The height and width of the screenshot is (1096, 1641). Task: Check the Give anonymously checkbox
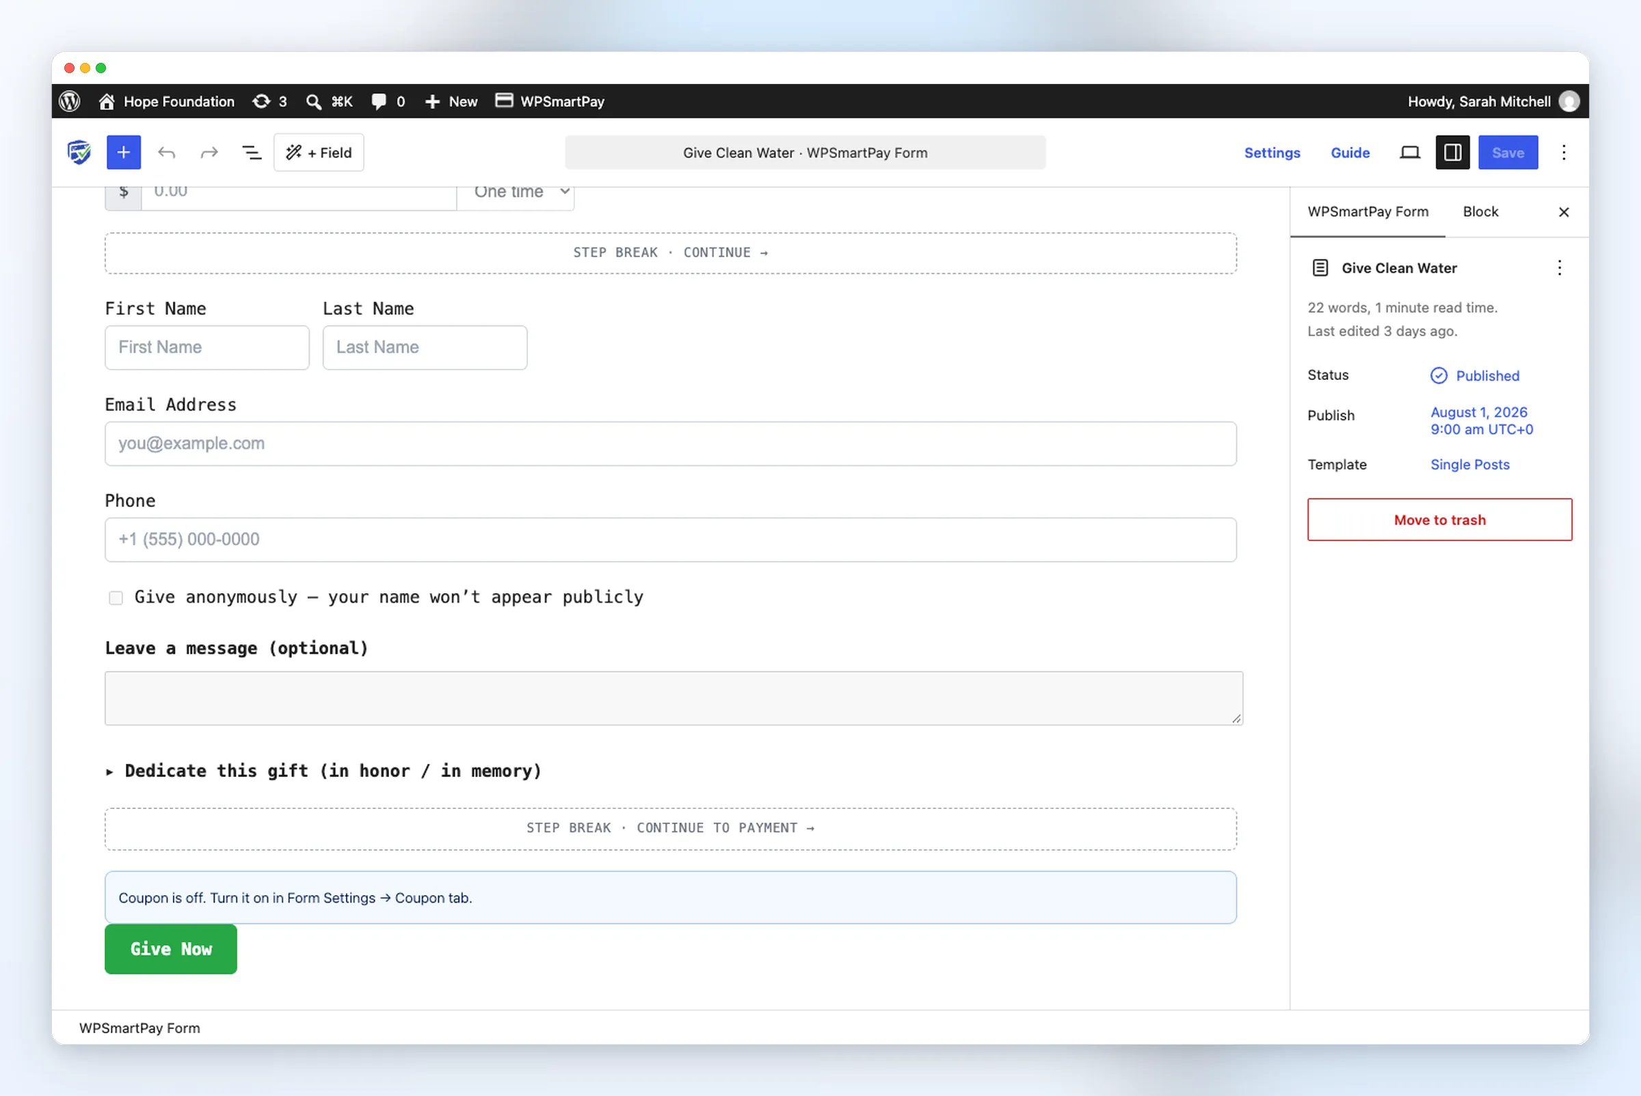click(116, 598)
